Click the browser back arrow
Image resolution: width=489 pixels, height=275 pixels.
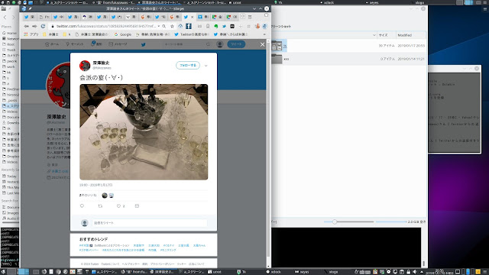pos(26,26)
